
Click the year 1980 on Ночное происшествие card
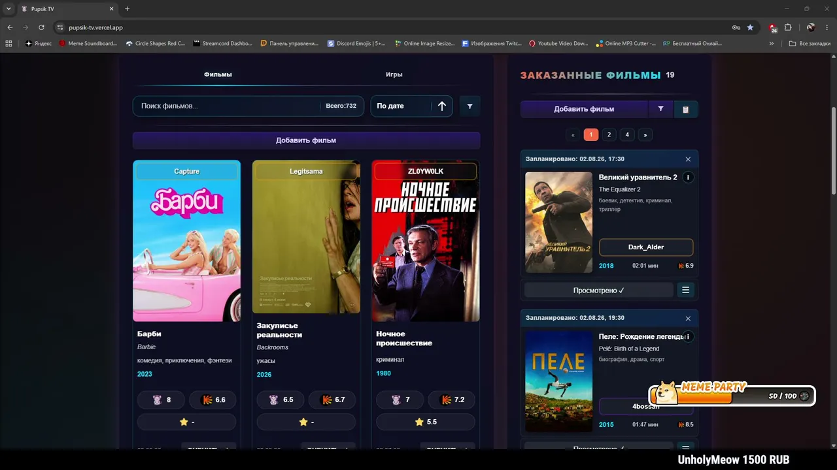383,373
